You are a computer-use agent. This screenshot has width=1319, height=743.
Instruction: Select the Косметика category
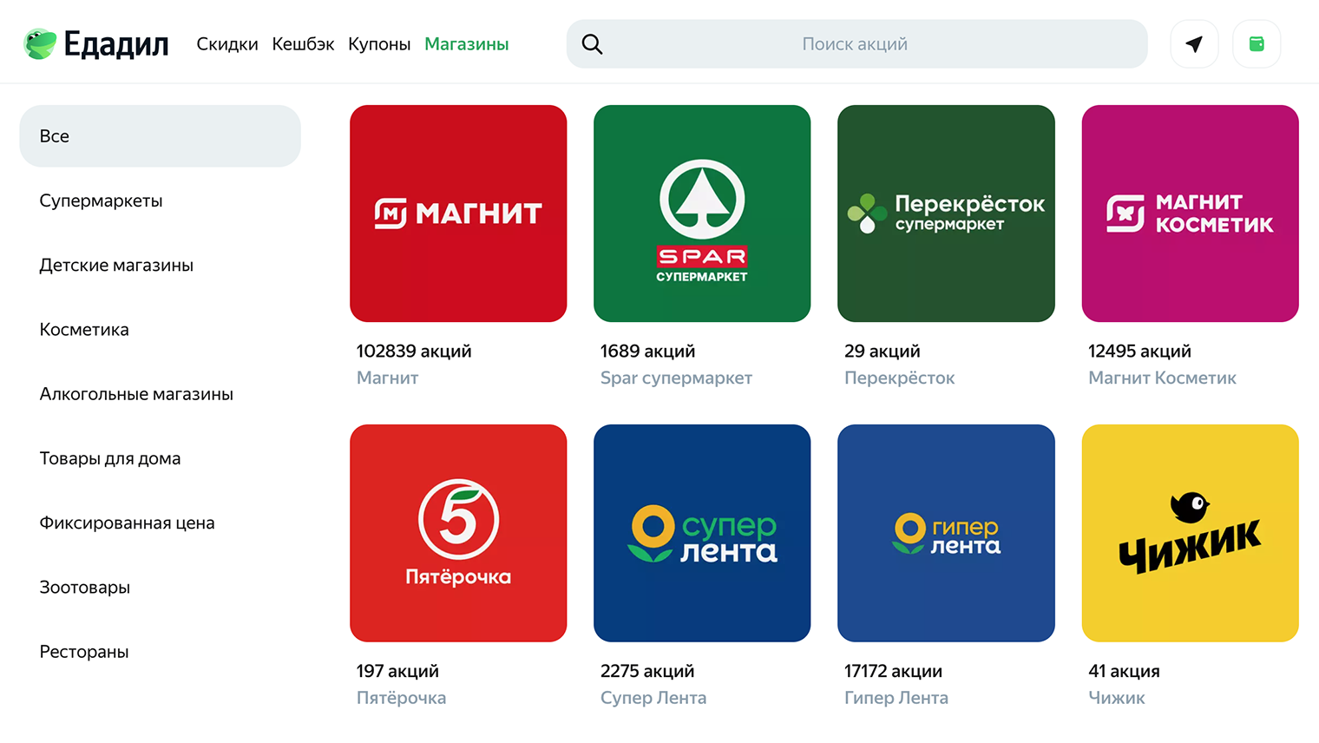[84, 330]
